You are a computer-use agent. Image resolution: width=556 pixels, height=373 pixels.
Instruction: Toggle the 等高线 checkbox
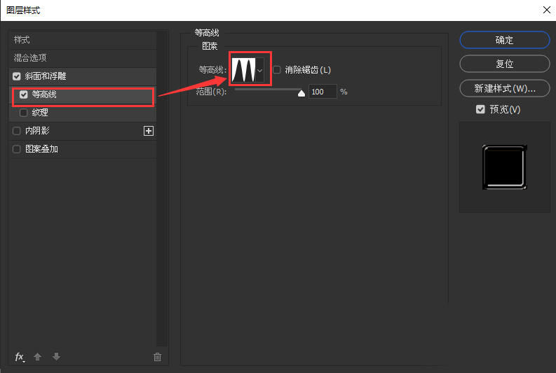click(x=24, y=94)
